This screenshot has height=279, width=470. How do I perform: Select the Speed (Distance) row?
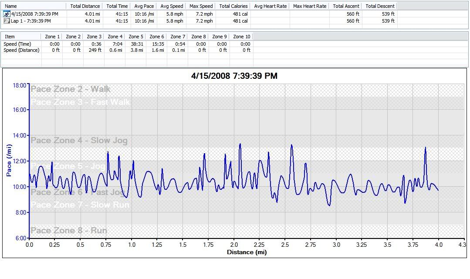[21, 50]
